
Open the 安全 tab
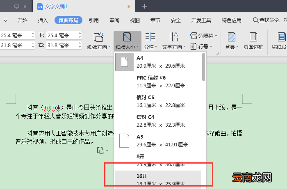tap(176, 20)
